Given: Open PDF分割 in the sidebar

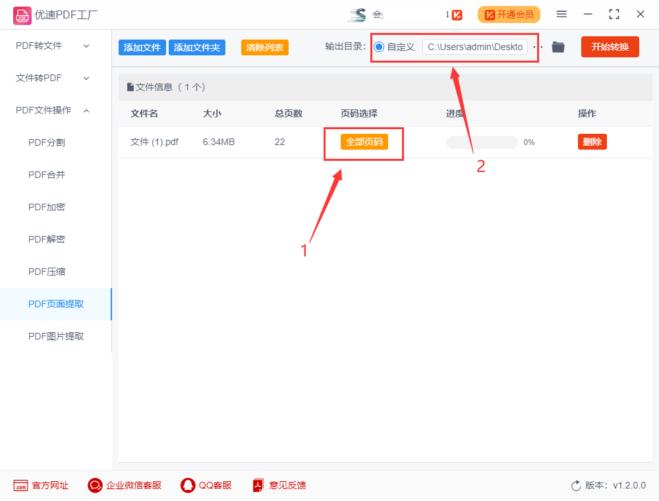Looking at the screenshot, I should click(x=47, y=142).
